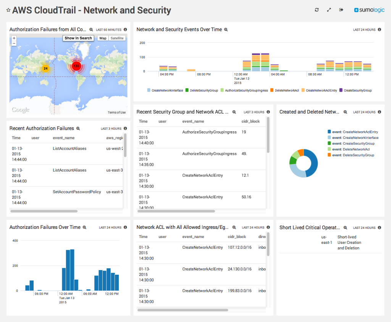Image resolution: width=391 pixels, height=322 pixels.
Task: Select AuthorizeSecurityGroupIngress row at 14:40:00
Action: tap(201, 137)
